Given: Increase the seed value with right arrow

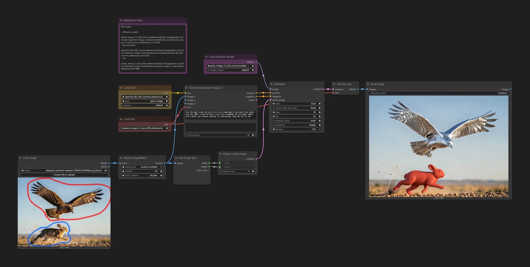Looking at the screenshot, I should pos(320,104).
